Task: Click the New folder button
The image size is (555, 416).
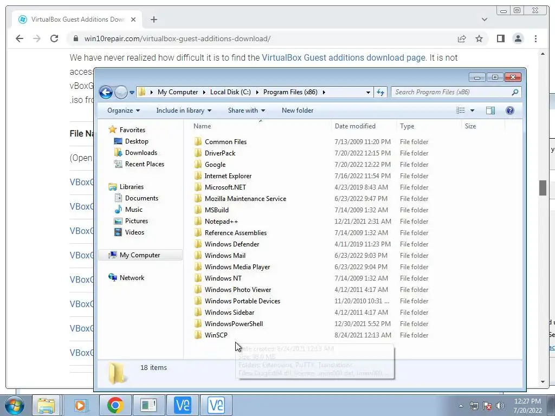Action: pyautogui.click(x=298, y=110)
